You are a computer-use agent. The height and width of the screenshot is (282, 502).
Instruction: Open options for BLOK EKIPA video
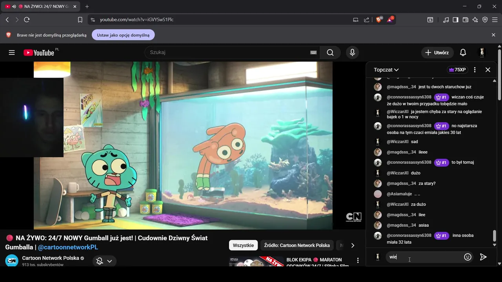point(358,260)
